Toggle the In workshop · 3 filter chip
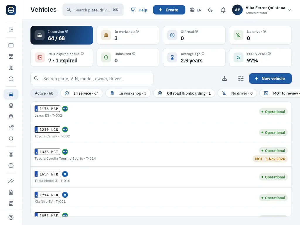The height and width of the screenshot is (225, 300). coord(128,93)
